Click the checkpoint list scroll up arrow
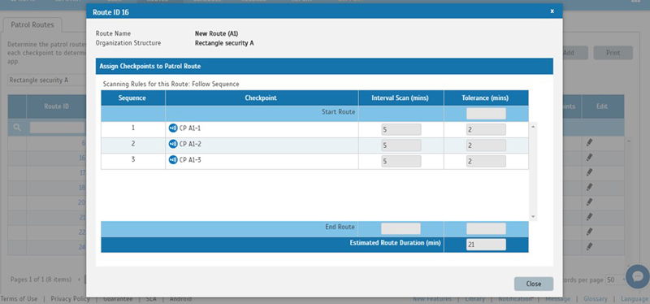The image size is (650, 304). (x=533, y=126)
